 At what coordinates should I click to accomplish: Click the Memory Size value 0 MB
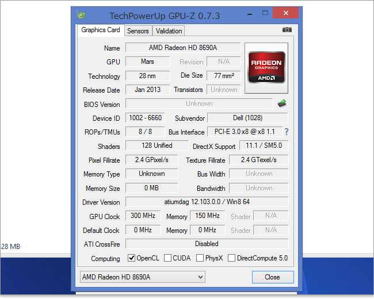pos(152,188)
